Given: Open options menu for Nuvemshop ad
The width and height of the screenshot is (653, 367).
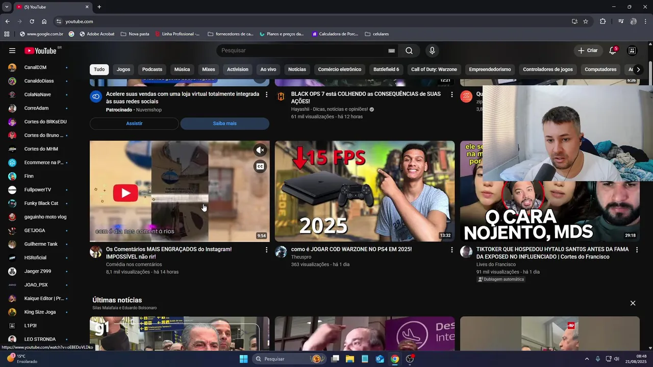Looking at the screenshot, I should 266,94.
